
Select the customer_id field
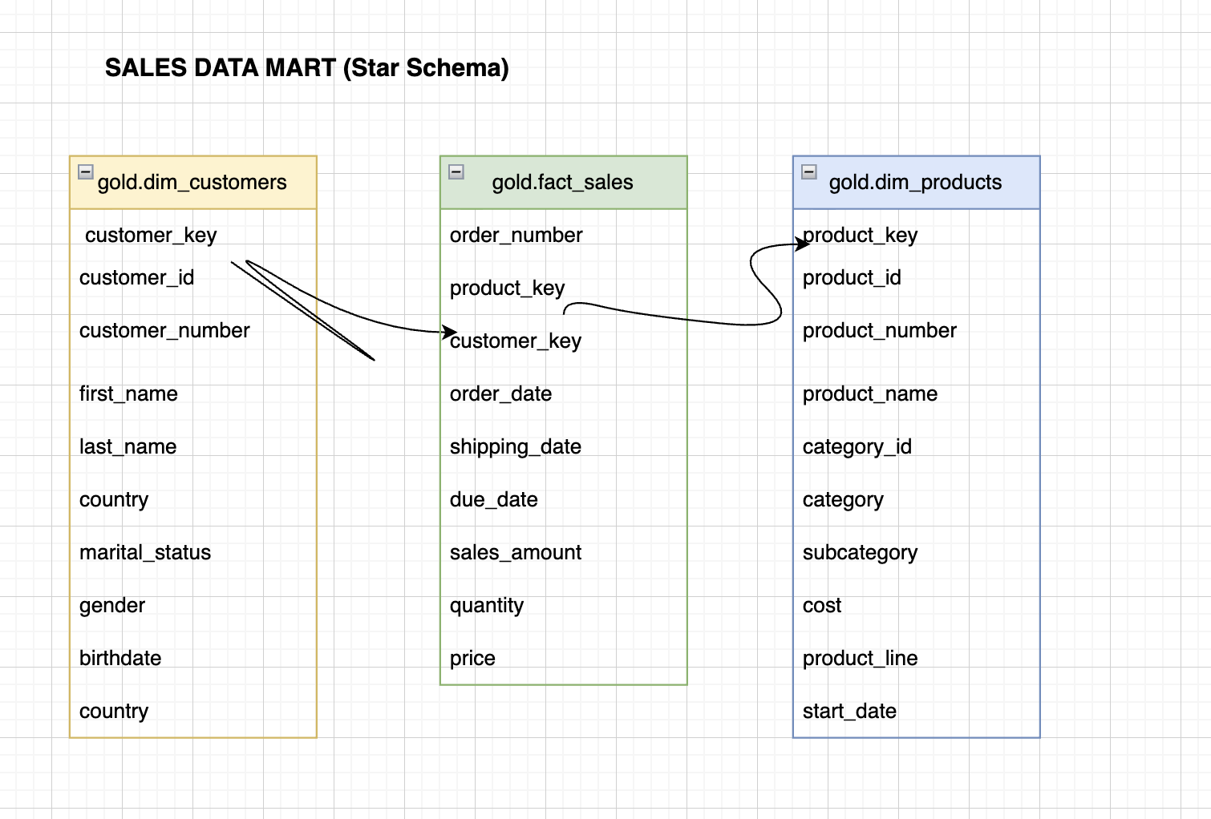click(136, 277)
